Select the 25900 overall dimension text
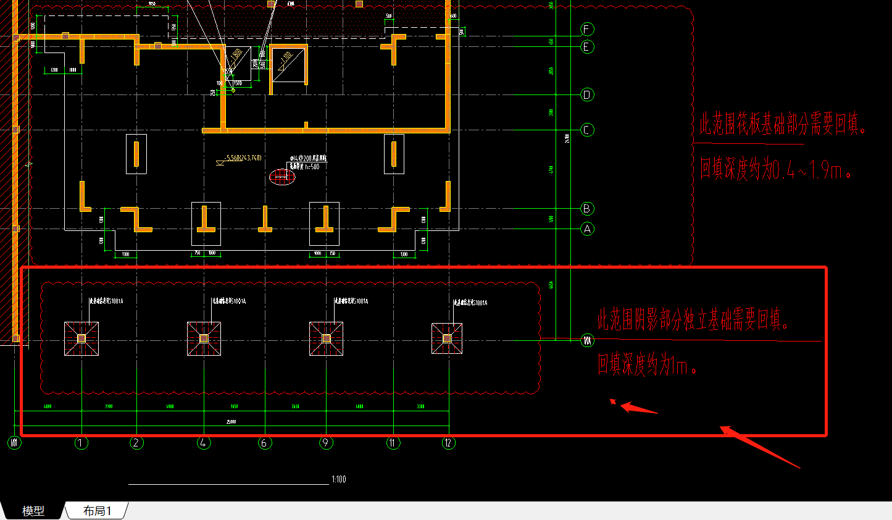 coord(231,422)
